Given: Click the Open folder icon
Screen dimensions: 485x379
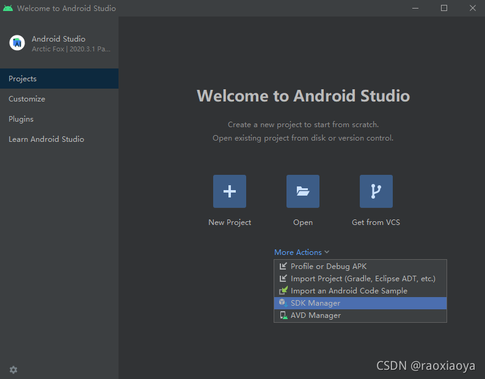Looking at the screenshot, I should click(303, 191).
